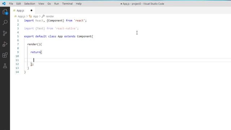Open the Explorer view in activity bar
231x130 pixels.
5,12
